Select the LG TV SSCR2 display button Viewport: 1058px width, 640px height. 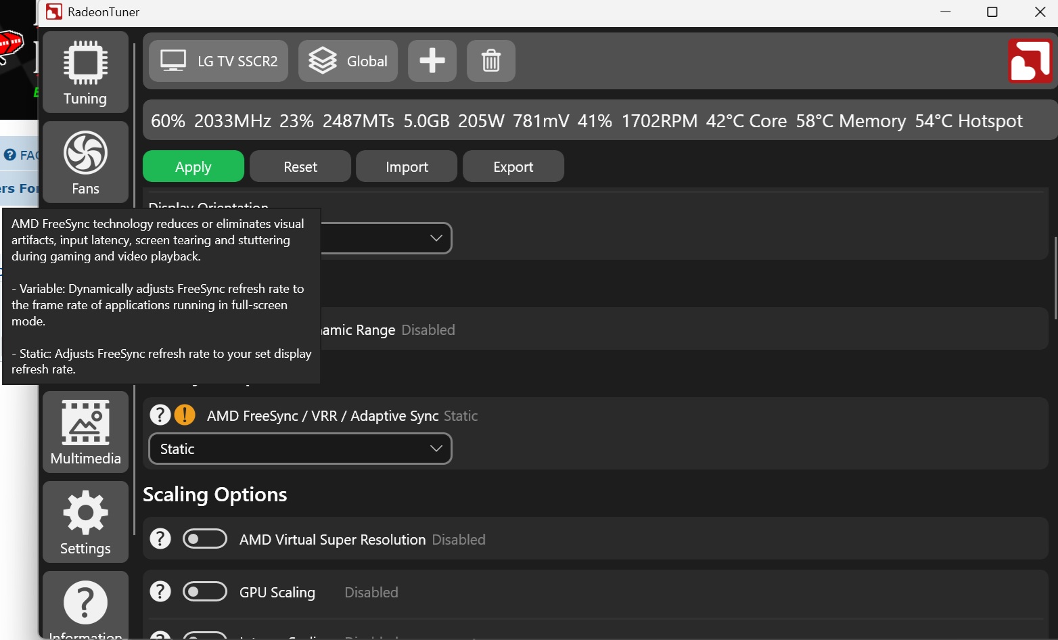point(218,61)
